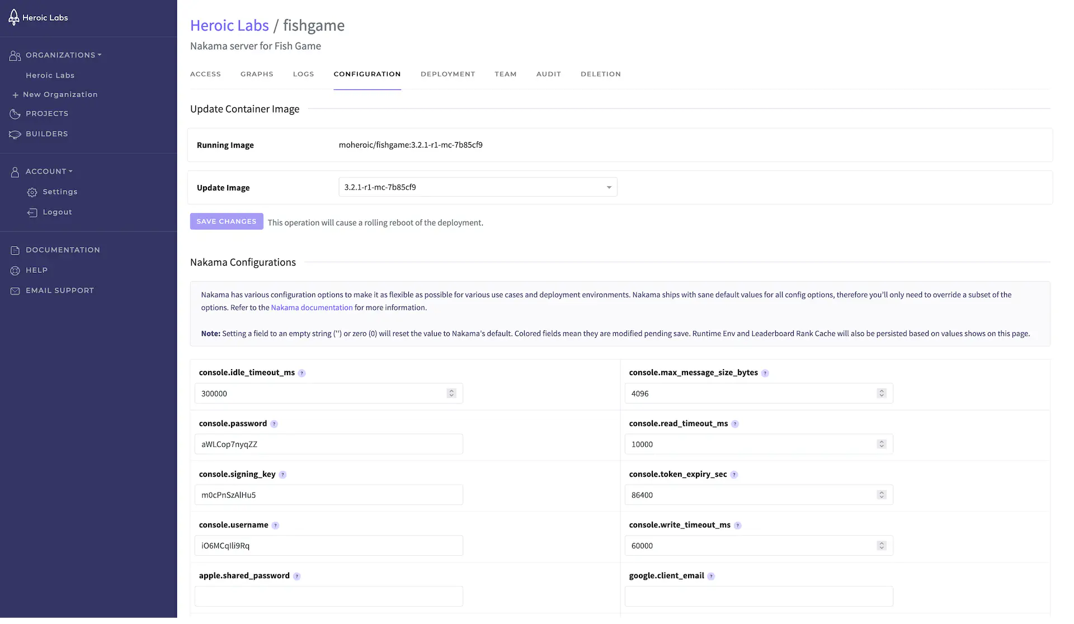This screenshot has width=1074, height=624.
Task: Click the Help lifebuoy icon
Action: (15, 271)
